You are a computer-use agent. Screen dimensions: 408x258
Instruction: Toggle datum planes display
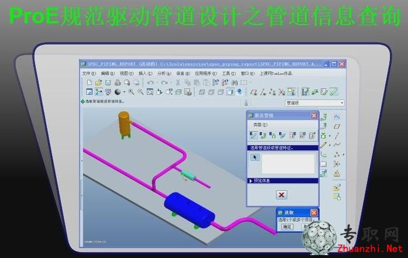[x=253, y=92]
